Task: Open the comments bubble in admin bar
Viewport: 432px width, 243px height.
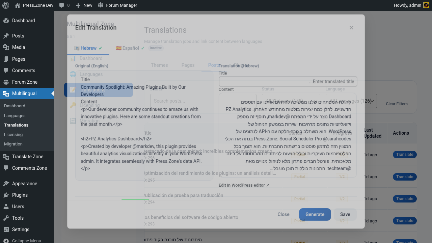Action: click(x=64, y=5)
